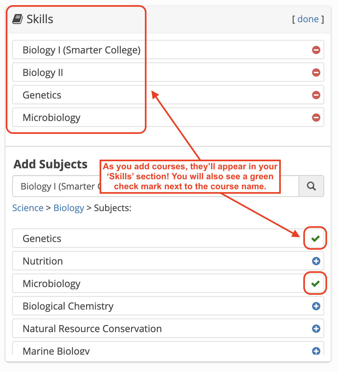Screen dimensions: 338x372
Task: Click the Add Subjects heading
Action: 50,164
